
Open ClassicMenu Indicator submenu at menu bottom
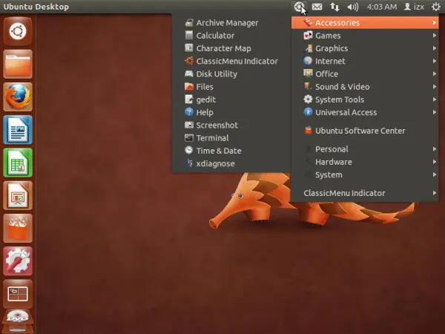(365, 193)
